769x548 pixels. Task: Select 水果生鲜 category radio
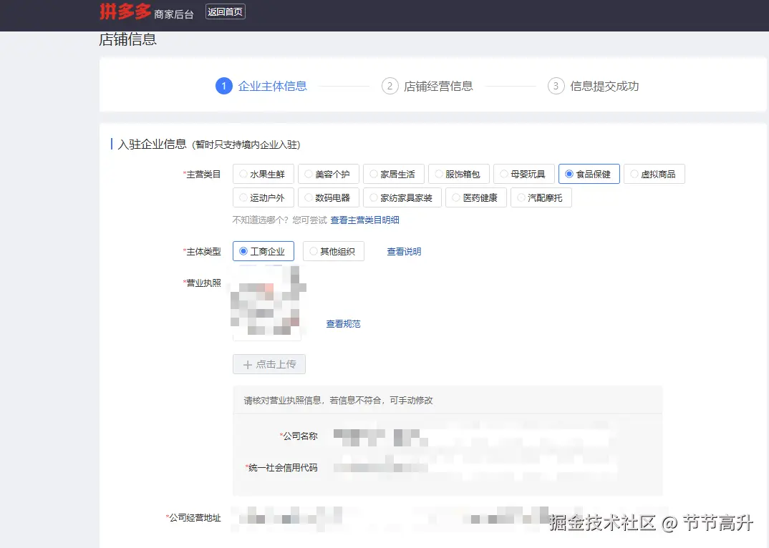click(x=263, y=174)
